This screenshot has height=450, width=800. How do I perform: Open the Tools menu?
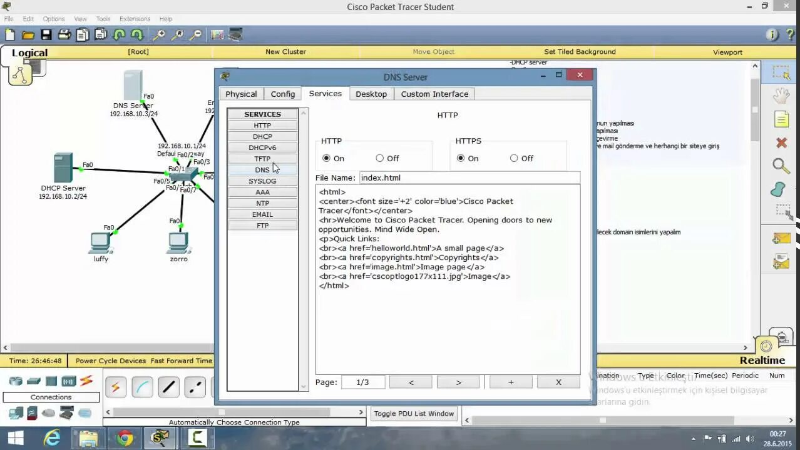(x=103, y=19)
